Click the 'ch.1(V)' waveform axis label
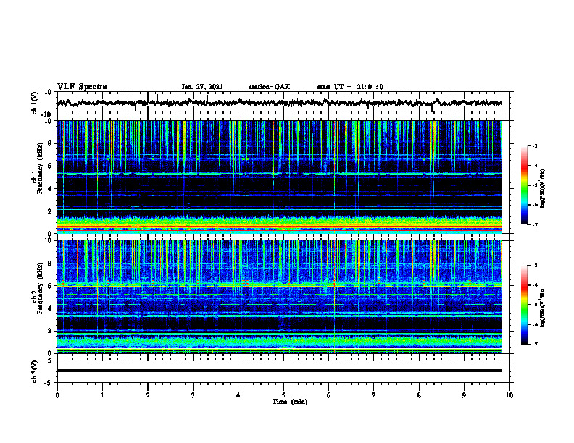574x443 pixels. tap(35, 103)
